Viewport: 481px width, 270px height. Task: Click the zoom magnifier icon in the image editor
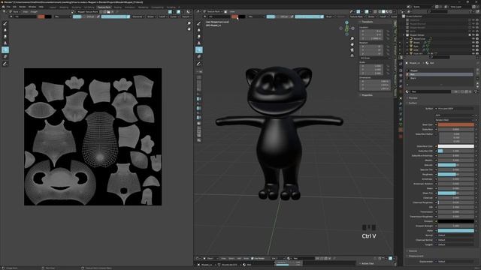(x=189, y=23)
